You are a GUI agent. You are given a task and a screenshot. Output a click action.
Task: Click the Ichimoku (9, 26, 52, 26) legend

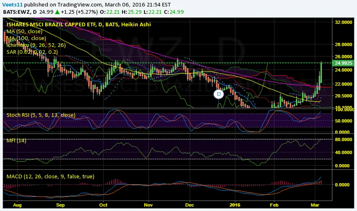[x=36, y=45]
